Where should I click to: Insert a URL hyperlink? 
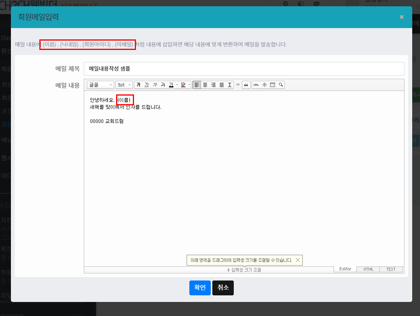point(256,85)
